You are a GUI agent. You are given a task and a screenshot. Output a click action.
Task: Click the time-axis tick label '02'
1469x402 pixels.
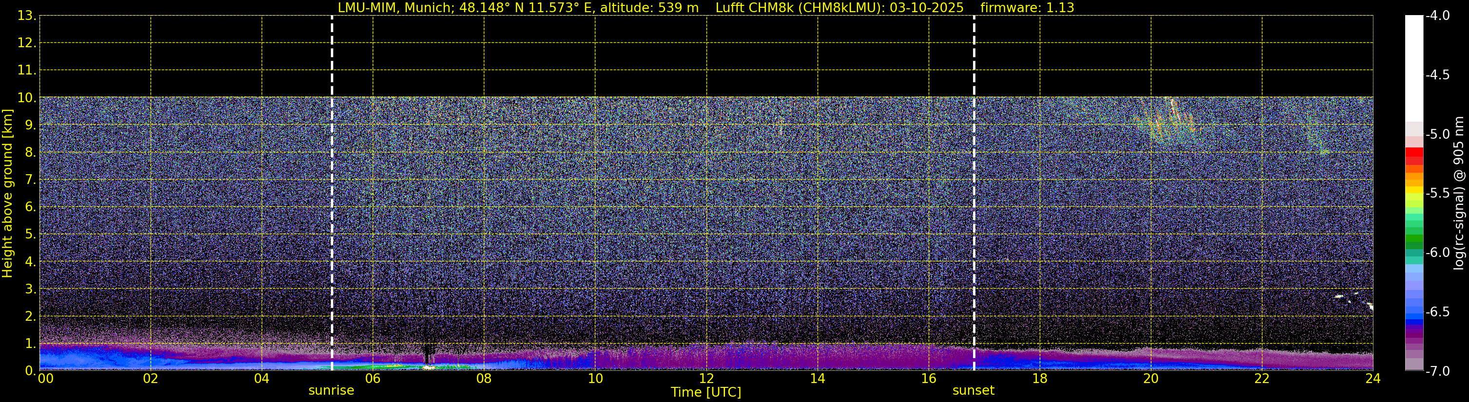(151, 379)
